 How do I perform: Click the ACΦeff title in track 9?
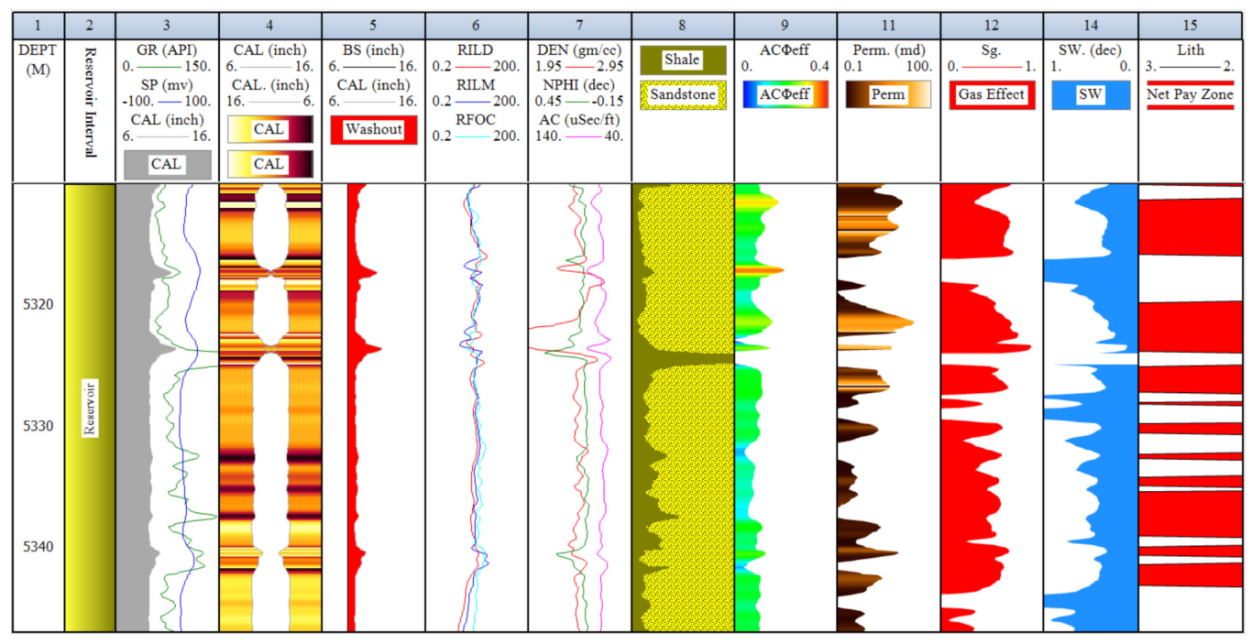[785, 50]
